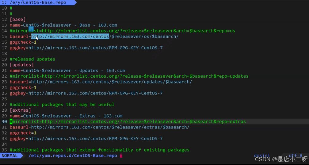
Task: Click '#additional packages that may be useful' comment
Action: click(62, 105)
